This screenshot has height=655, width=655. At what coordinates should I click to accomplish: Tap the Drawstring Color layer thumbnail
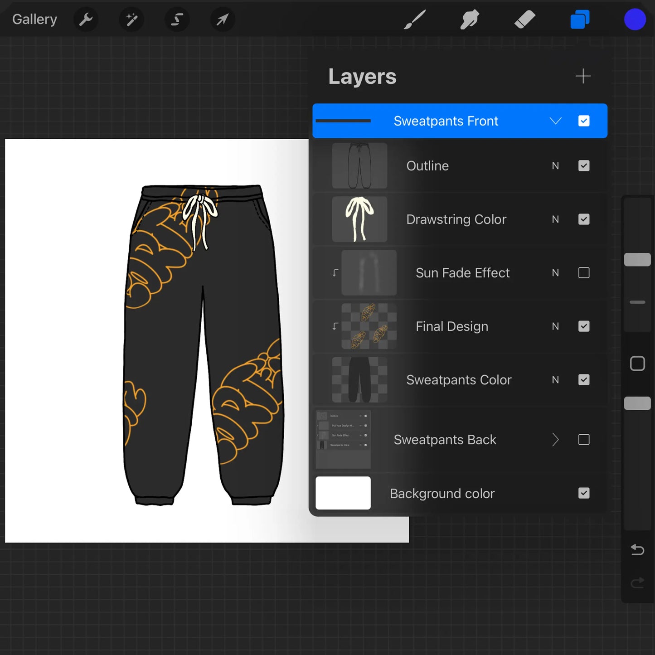pyautogui.click(x=359, y=219)
